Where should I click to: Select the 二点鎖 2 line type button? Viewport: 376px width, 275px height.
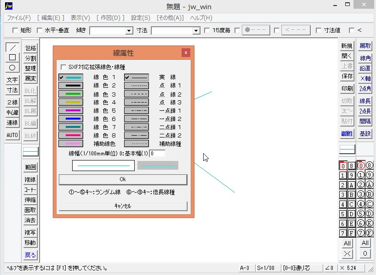point(137,135)
